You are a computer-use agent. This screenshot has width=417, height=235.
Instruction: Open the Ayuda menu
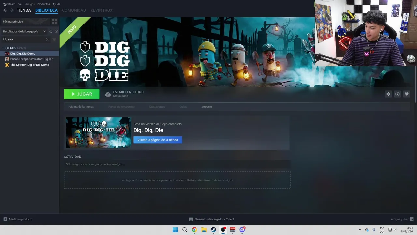tap(56, 4)
